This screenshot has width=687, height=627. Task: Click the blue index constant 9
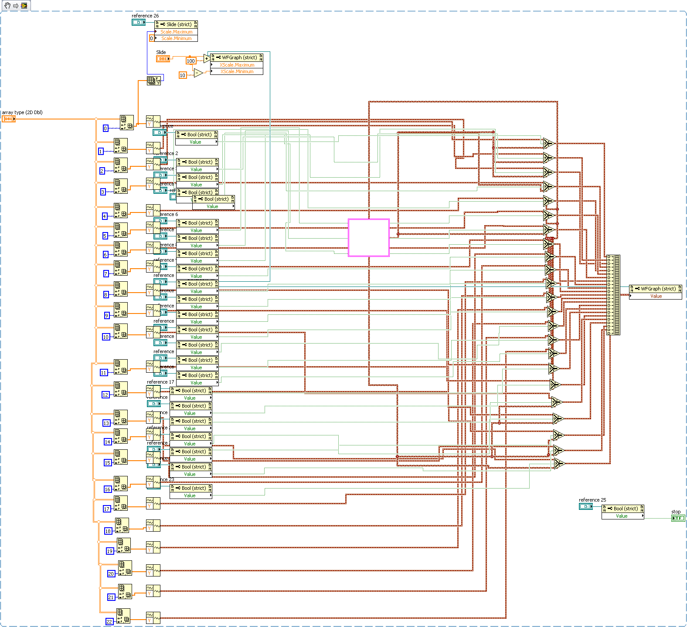pyautogui.click(x=106, y=316)
